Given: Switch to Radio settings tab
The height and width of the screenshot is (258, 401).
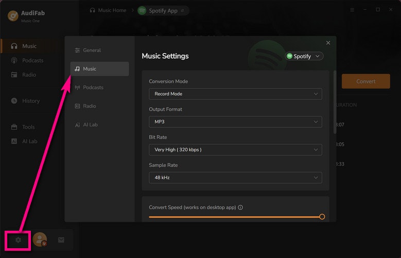Looking at the screenshot, I should point(99,106).
